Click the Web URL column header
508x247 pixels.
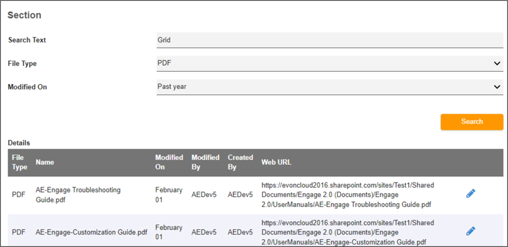pos(276,162)
